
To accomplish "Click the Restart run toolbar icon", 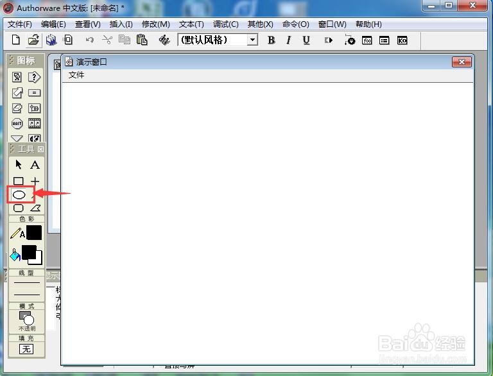I will (x=329, y=40).
